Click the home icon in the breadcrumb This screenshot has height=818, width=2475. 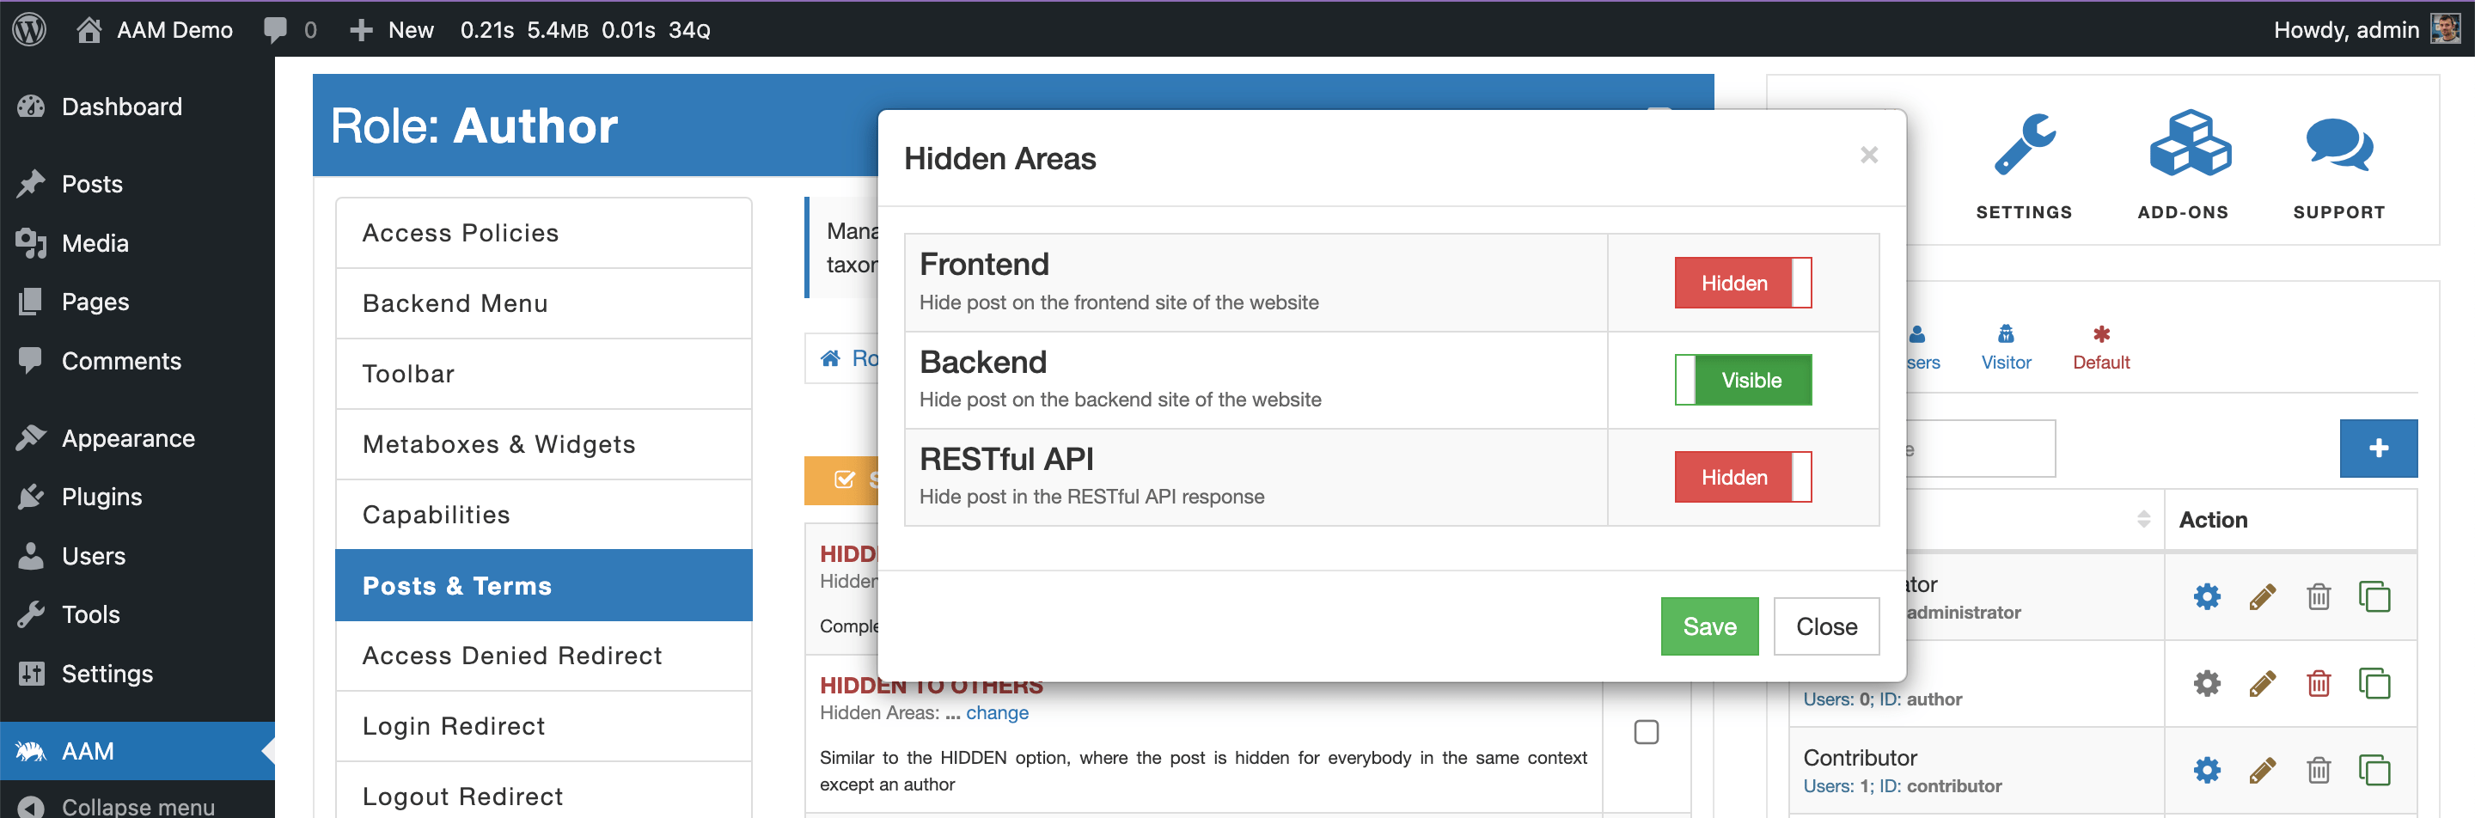coord(830,358)
